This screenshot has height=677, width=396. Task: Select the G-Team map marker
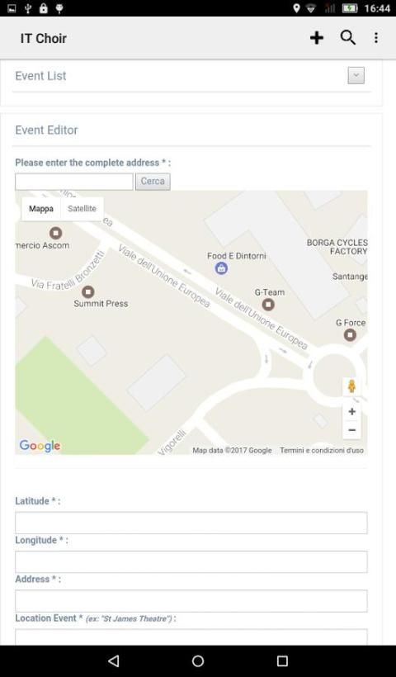(x=268, y=305)
